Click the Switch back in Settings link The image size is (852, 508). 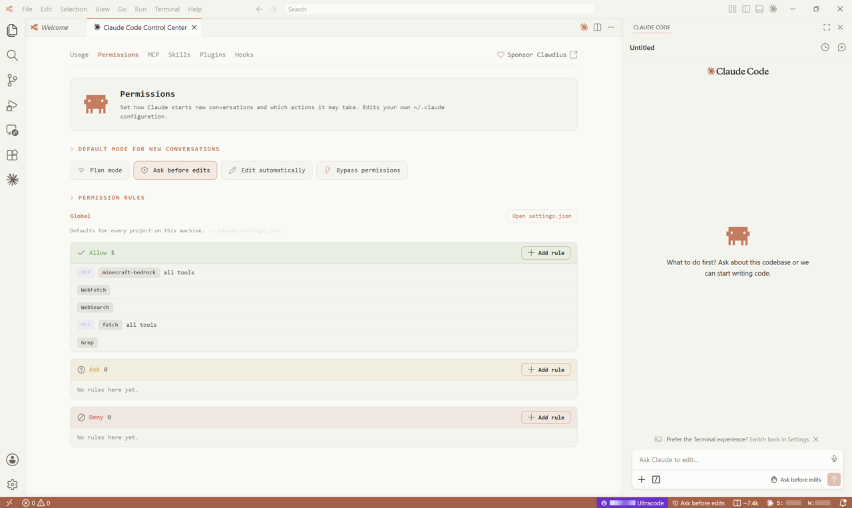779,439
